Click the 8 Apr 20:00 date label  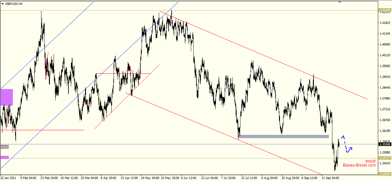click(109, 178)
